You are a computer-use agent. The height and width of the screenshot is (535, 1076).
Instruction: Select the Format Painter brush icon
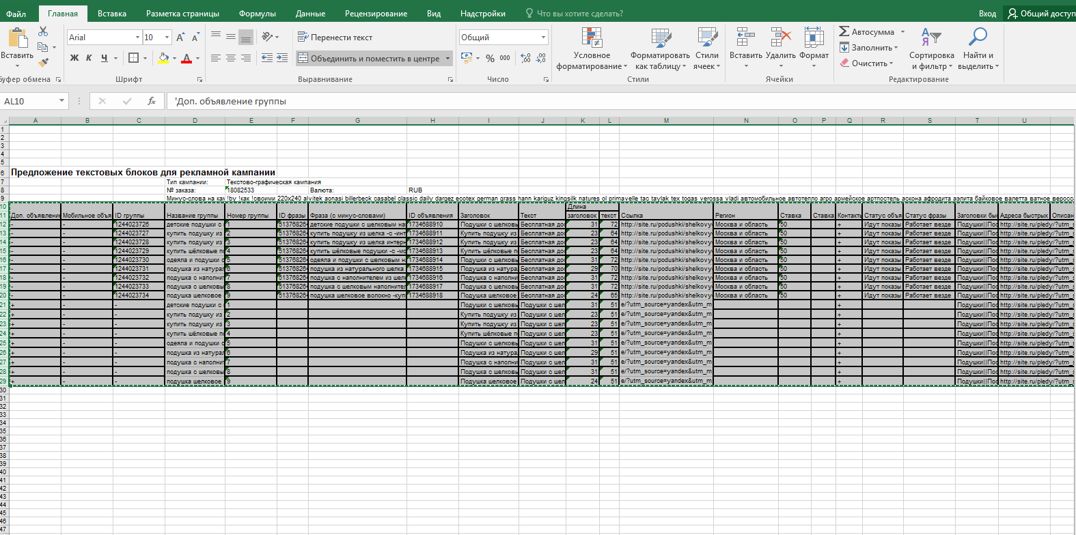[x=43, y=63]
